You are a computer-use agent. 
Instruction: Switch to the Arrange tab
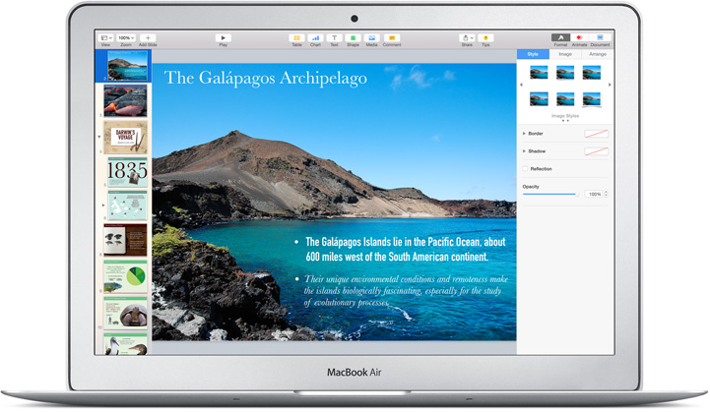(597, 54)
